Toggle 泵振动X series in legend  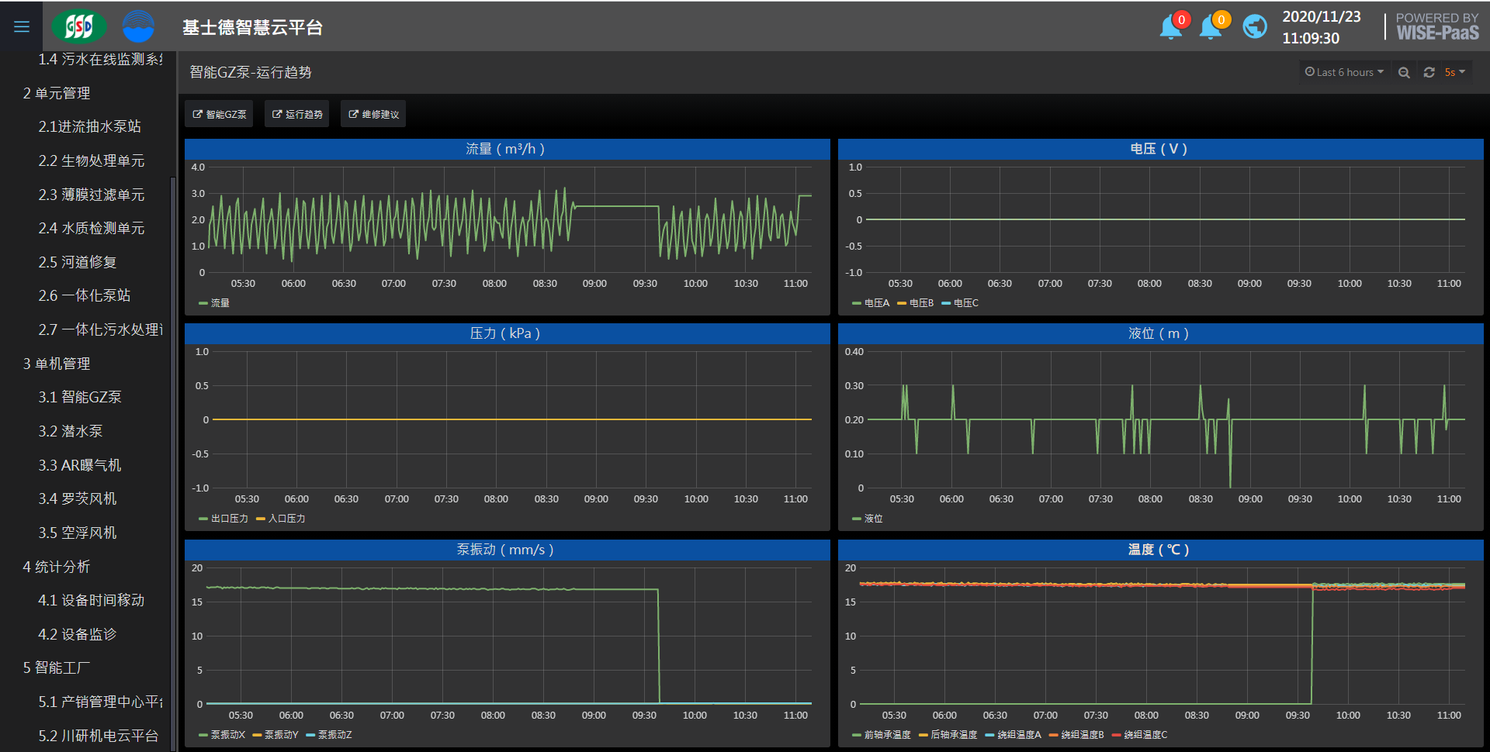227,735
